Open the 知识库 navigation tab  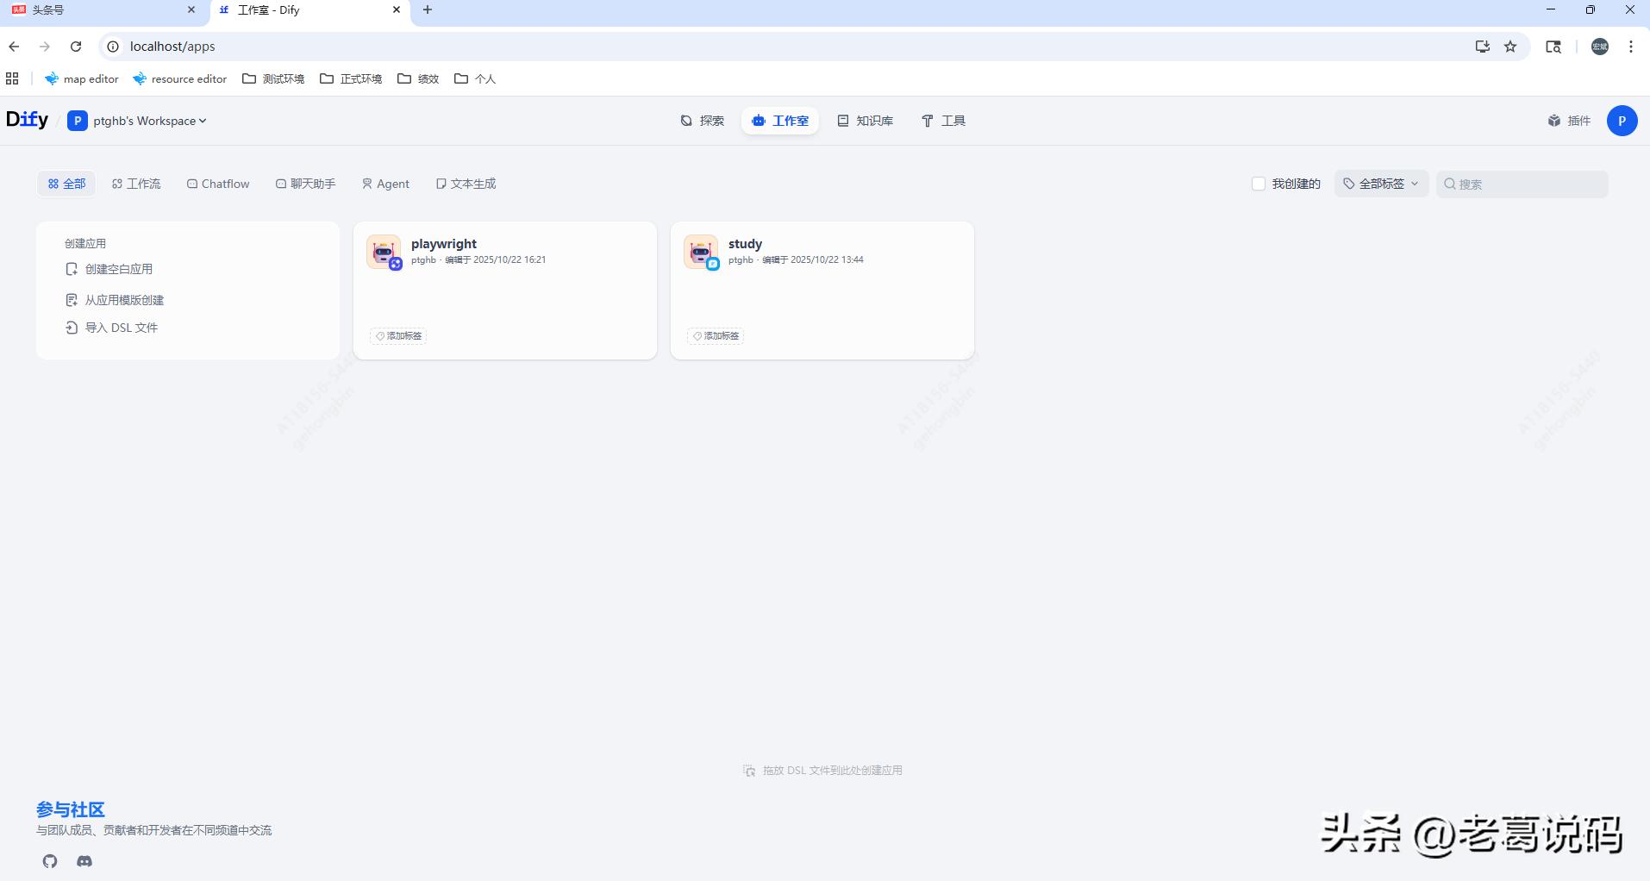pyautogui.click(x=866, y=121)
